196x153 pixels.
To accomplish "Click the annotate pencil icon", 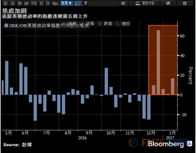I will [168, 3].
